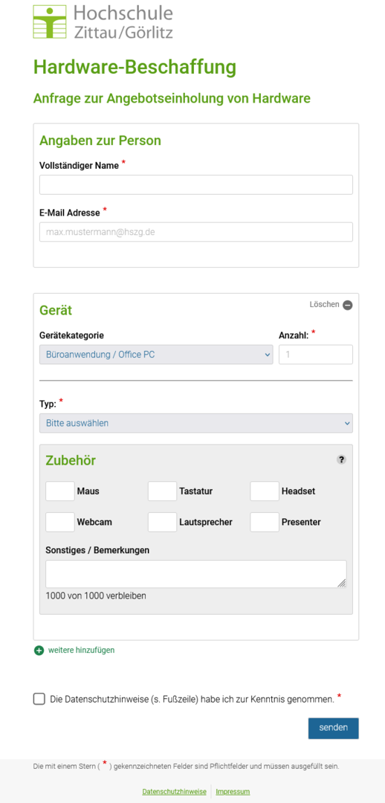This screenshot has height=803, width=385.
Task: Click the resize grip on the Bemerkungen textarea
Action: 342,584
